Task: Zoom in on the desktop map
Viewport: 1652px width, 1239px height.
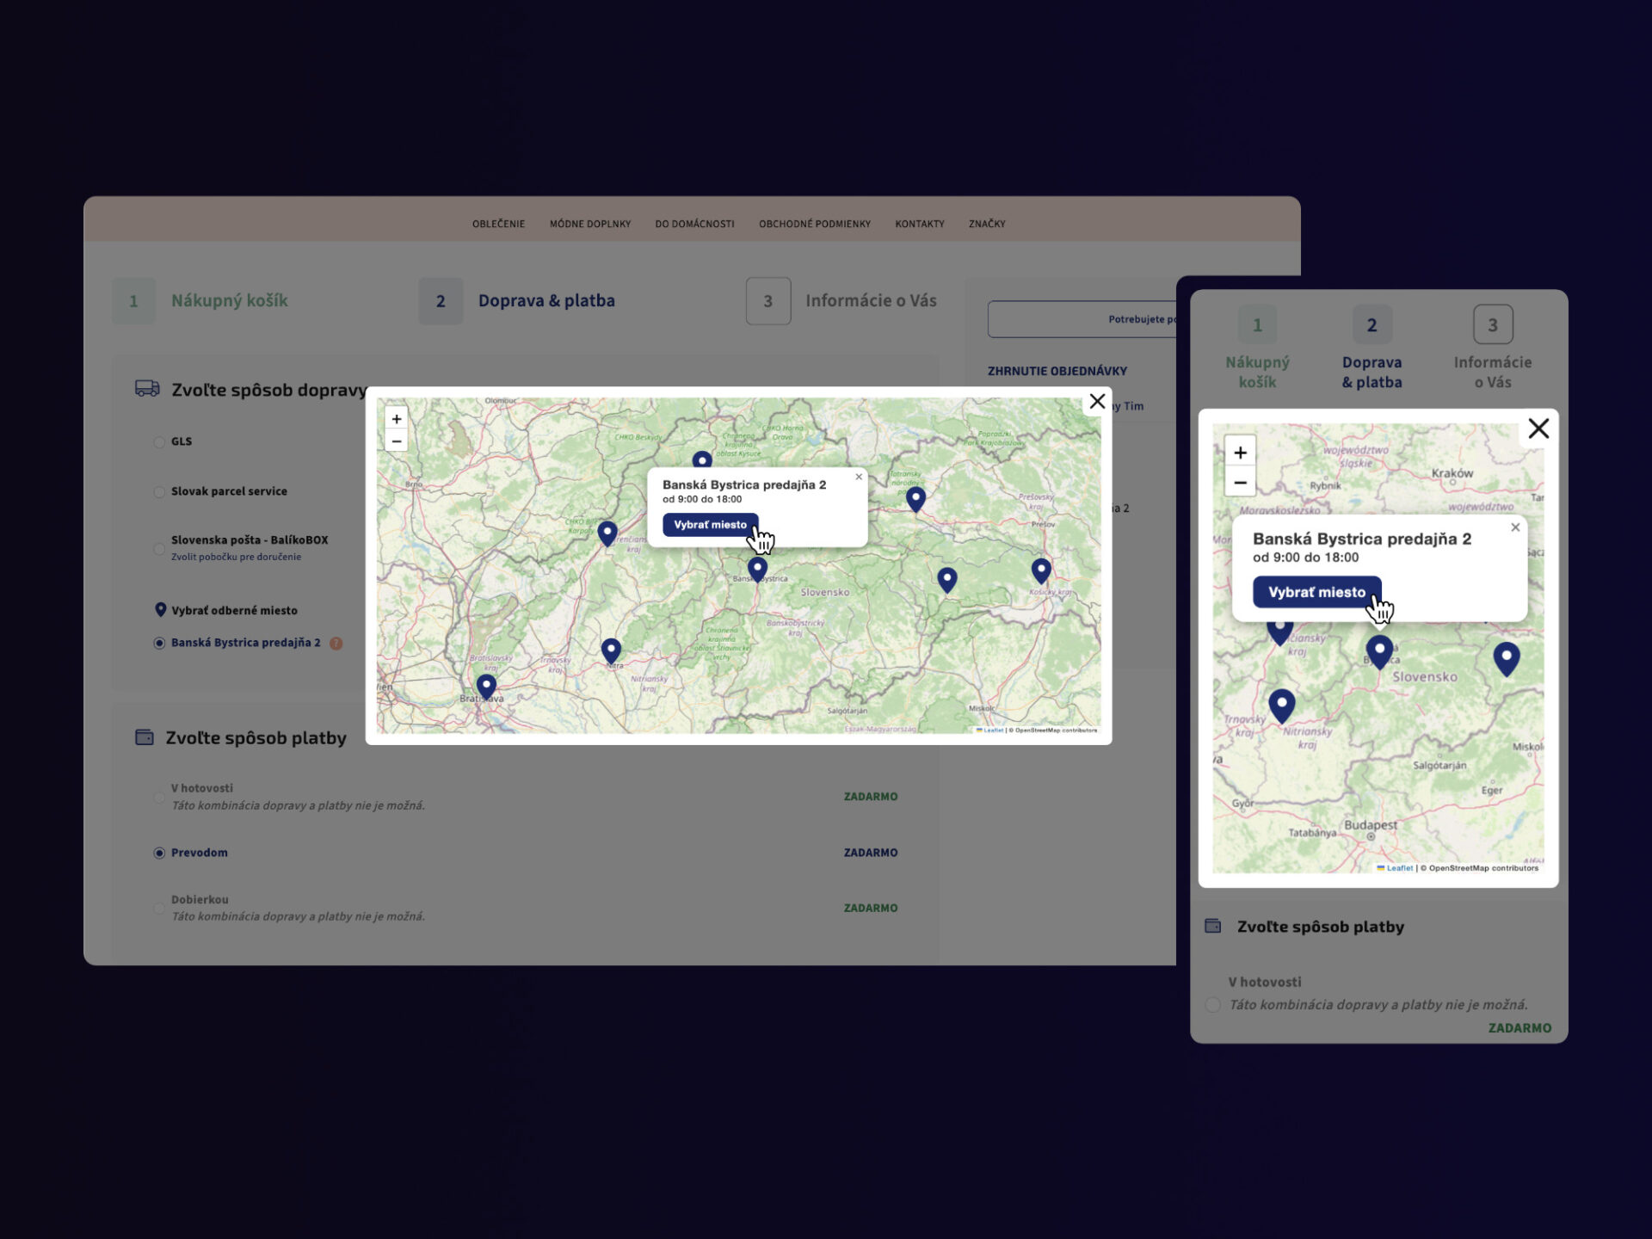Action: coord(397,419)
